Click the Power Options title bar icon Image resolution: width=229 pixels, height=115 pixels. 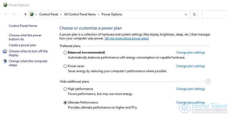5,5
